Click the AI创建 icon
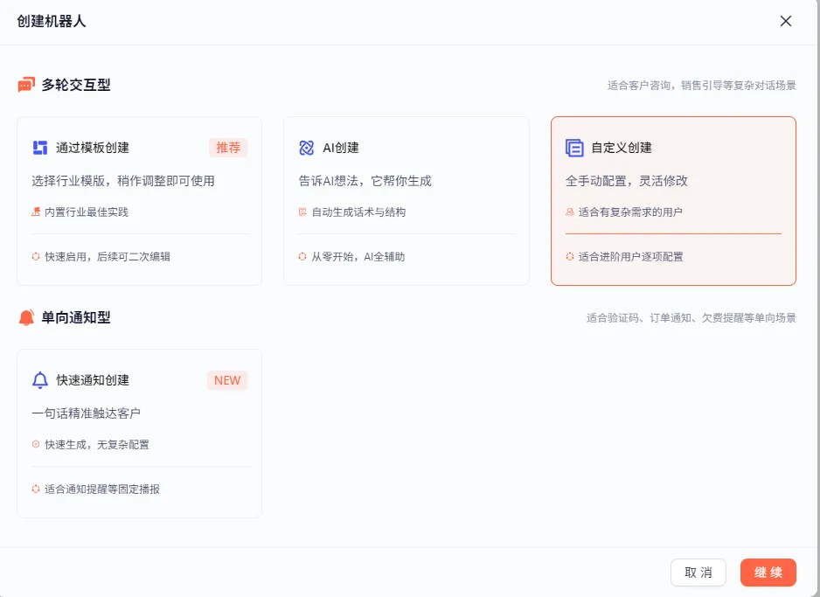The image size is (820, 597). coord(307,148)
